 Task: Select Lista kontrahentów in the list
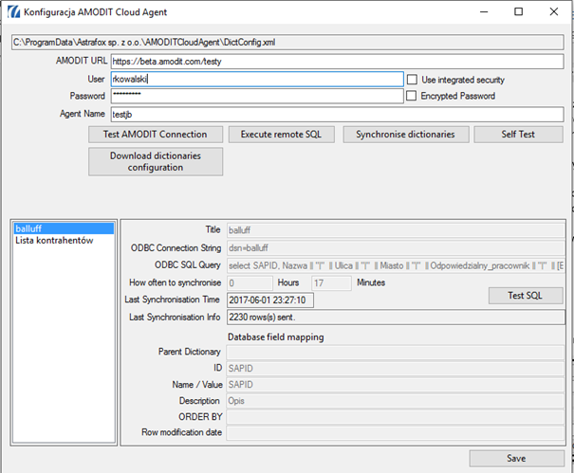[65, 241]
